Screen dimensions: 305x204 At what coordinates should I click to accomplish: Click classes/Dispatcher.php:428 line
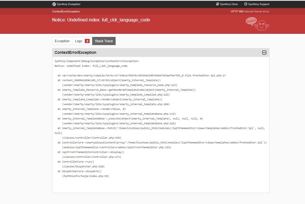(x=83, y=167)
